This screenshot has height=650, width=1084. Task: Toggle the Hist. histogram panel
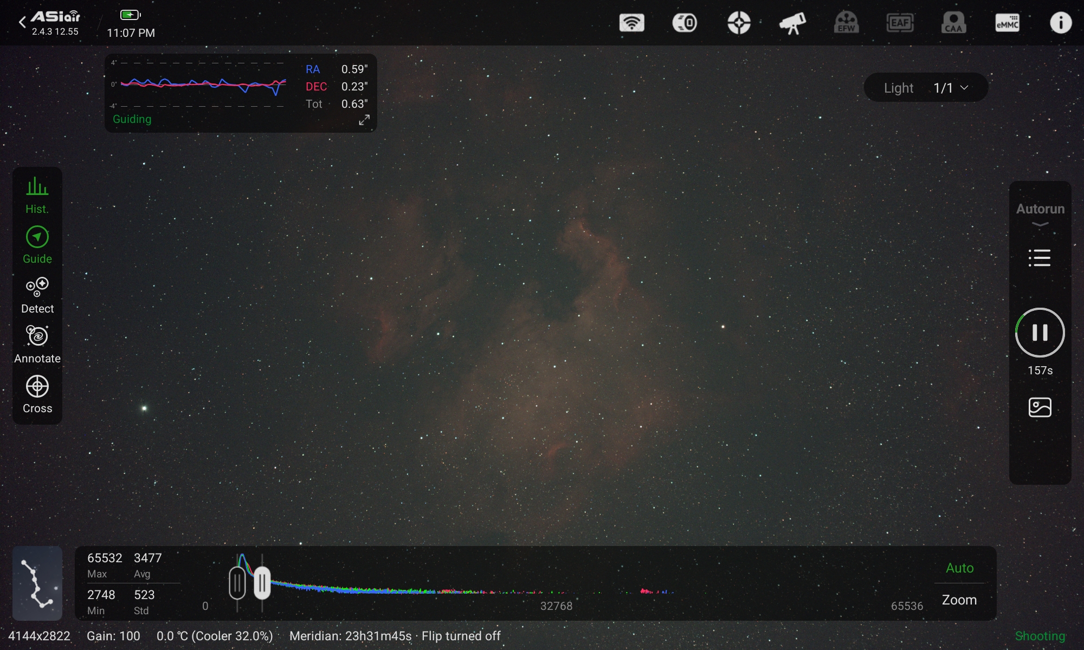tap(37, 195)
